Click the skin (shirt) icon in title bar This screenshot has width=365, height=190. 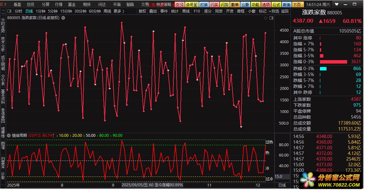[337, 4]
